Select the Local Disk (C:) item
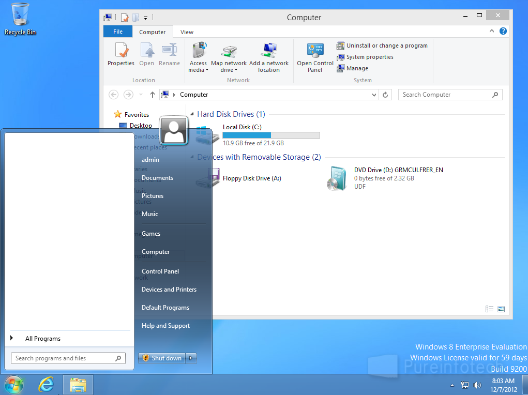The width and height of the screenshot is (528, 395). [x=258, y=135]
